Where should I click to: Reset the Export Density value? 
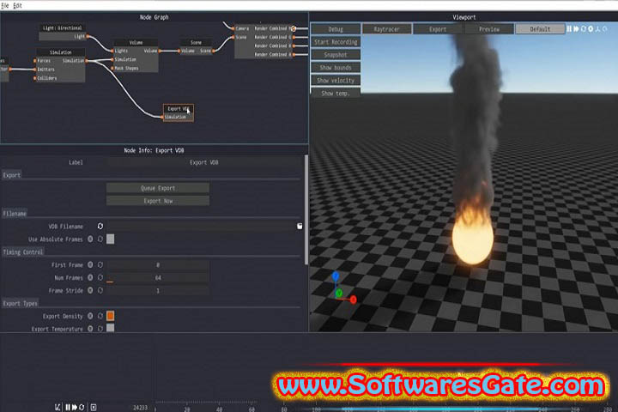[x=100, y=316]
